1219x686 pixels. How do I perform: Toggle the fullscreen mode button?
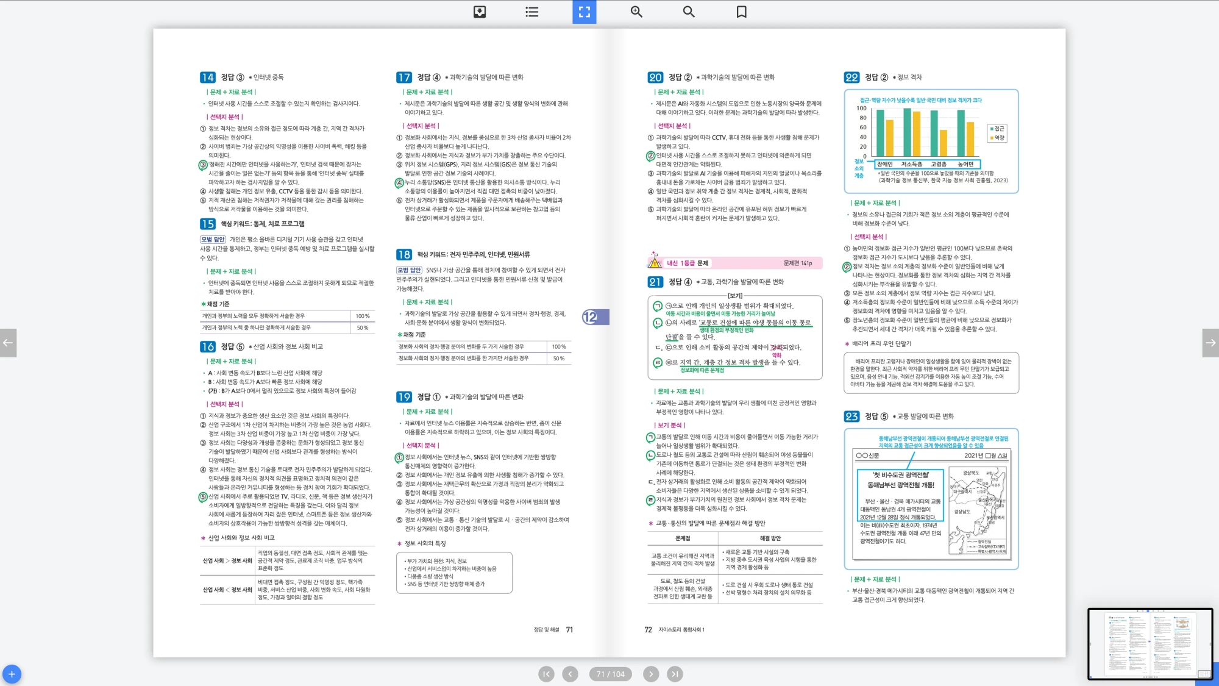[584, 12]
